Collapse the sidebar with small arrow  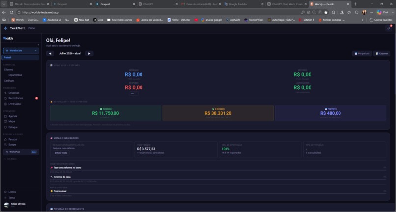tap(38, 45)
